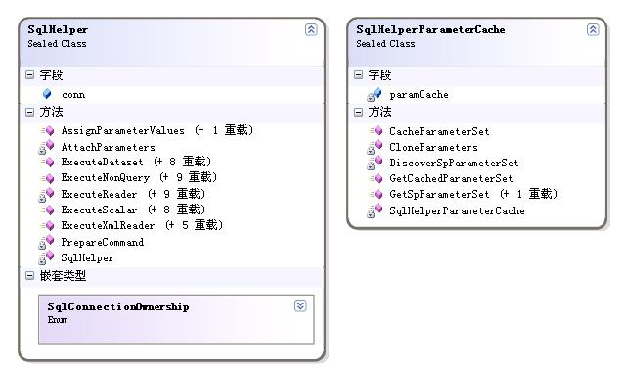Click the SqlHelperParameterCache constructor icon
Screen dimensions: 625x374
(375, 210)
